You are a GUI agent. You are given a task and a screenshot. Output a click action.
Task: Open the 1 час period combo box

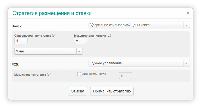click(48, 51)
